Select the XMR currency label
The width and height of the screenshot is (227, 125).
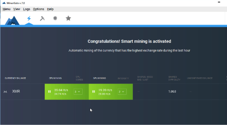[16, 91]
